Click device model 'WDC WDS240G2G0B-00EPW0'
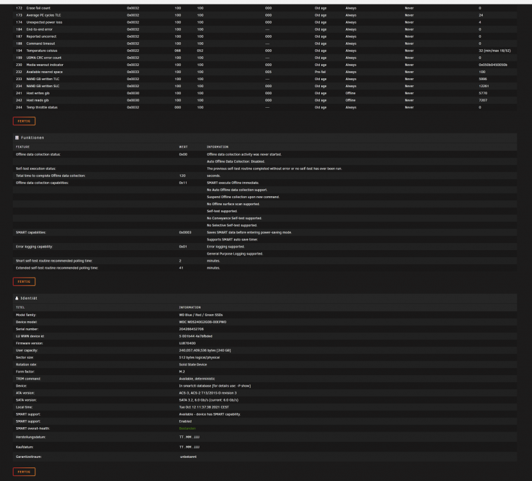532x481 pixels. pyautogui.click(x=203, y=323)
